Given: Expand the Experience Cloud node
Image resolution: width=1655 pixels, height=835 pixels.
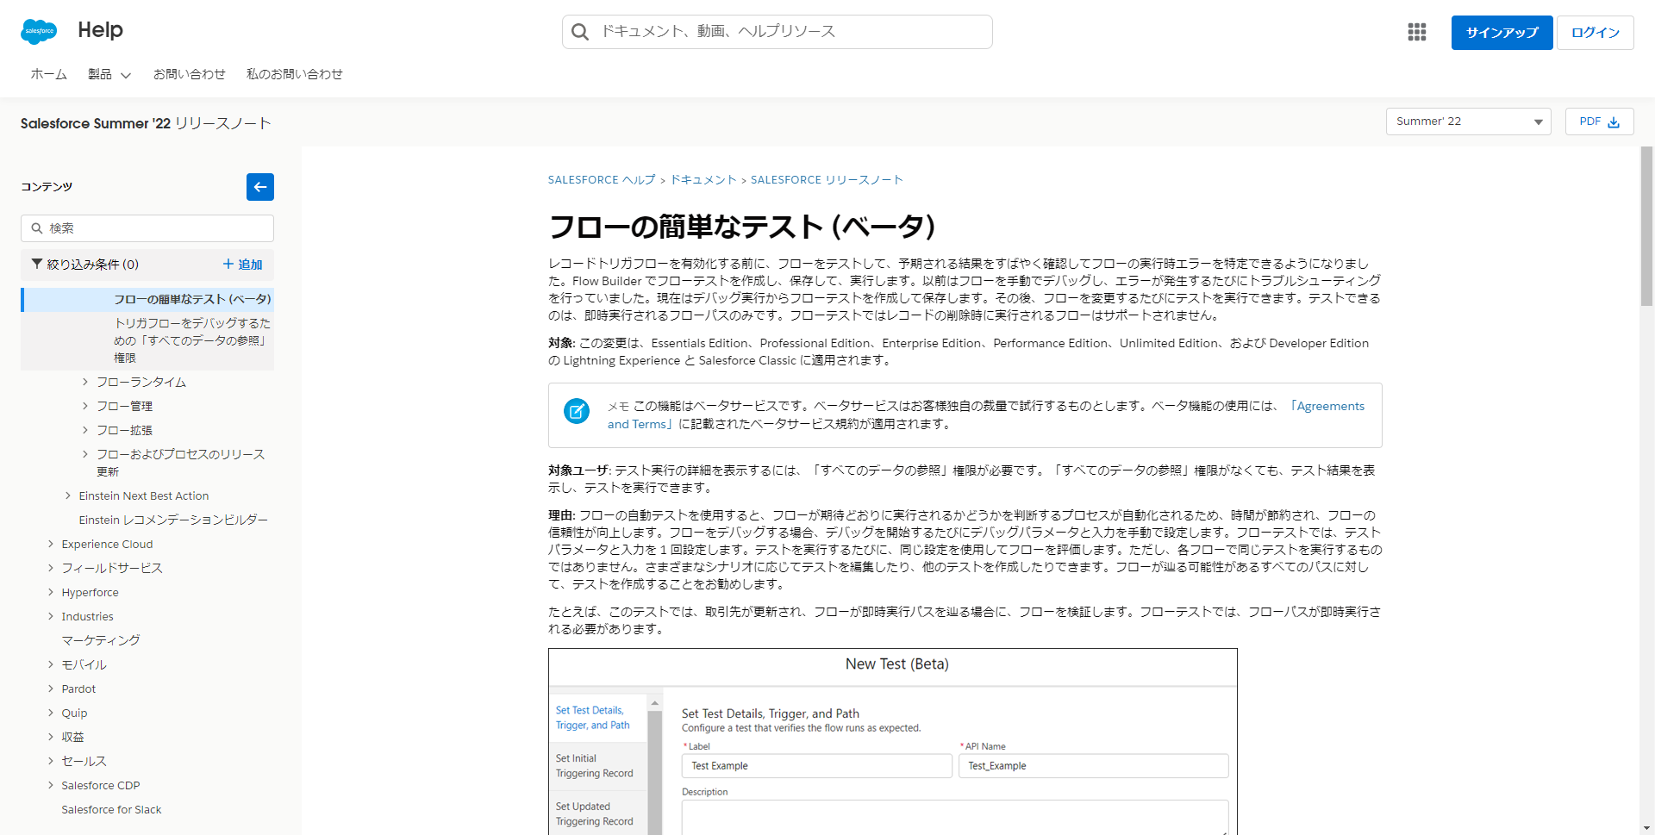Looking at the screenshot, I should coord(51,544).
